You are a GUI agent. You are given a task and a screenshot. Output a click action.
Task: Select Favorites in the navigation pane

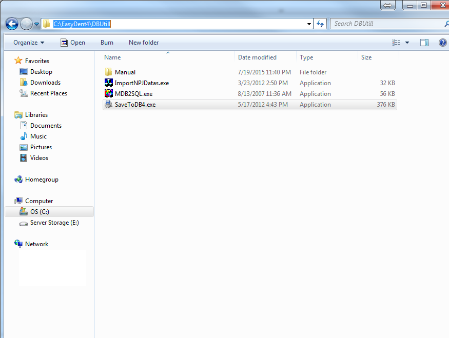(x=37, y=61)
